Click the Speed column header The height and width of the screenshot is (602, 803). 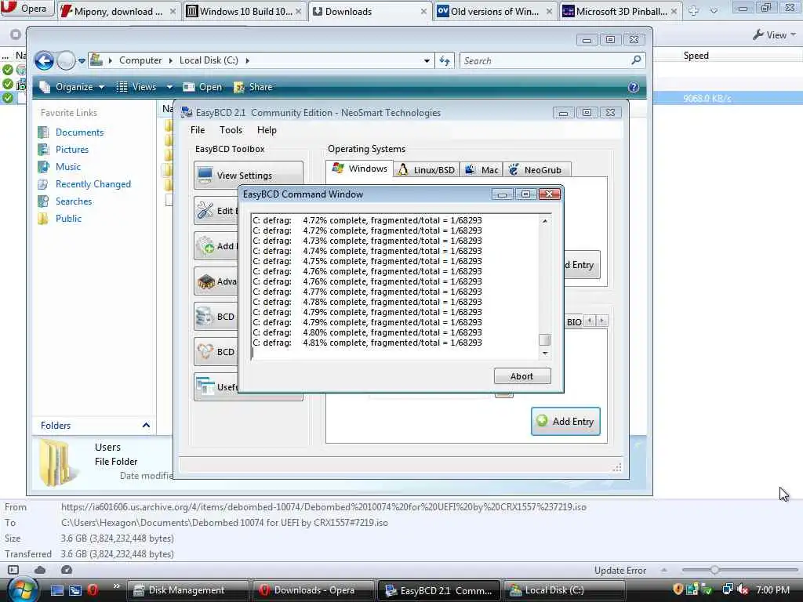[x=696, y=56]
